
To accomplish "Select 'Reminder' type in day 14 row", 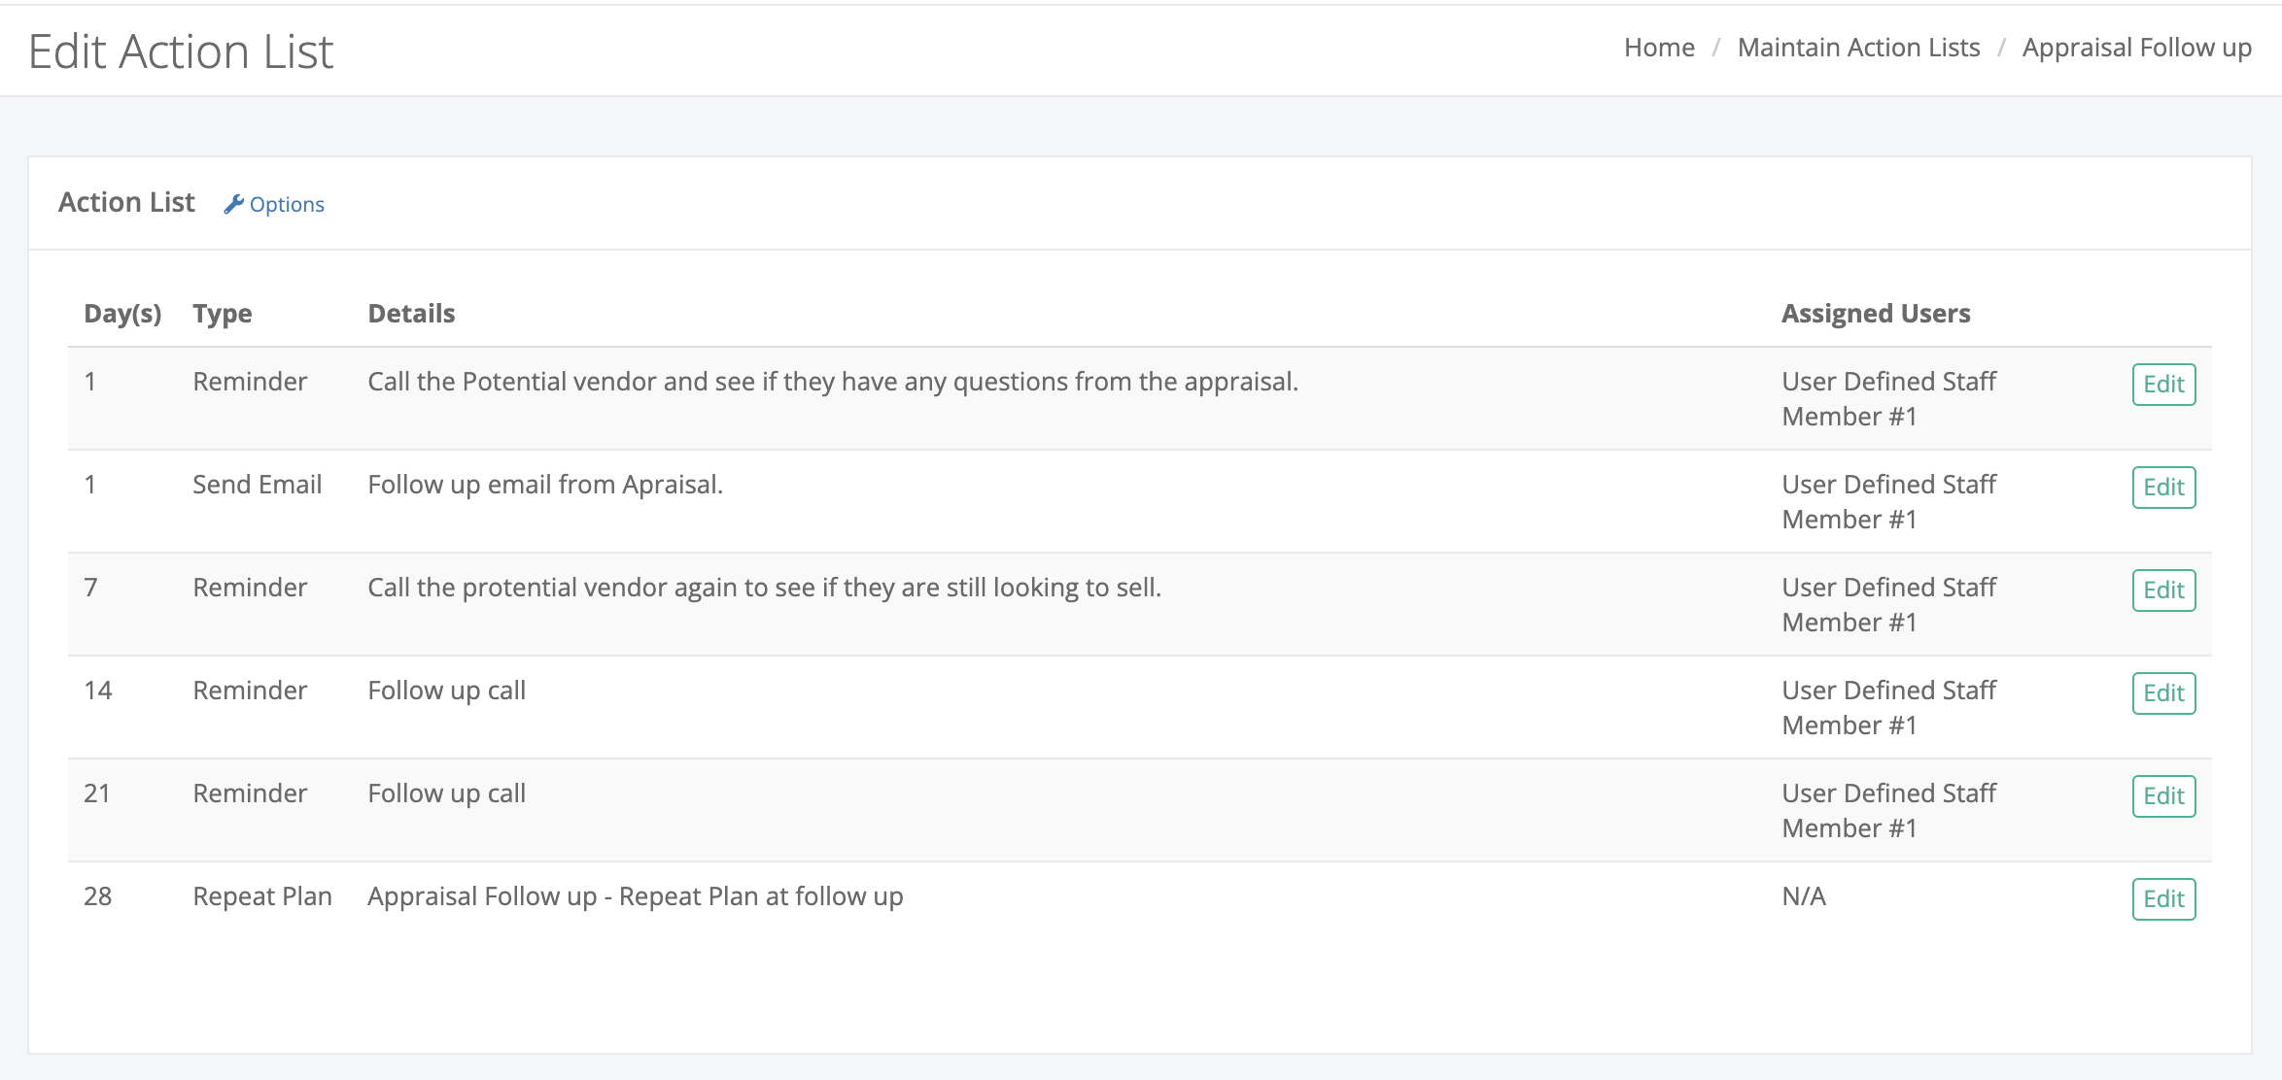I will (x=250, y=691).
